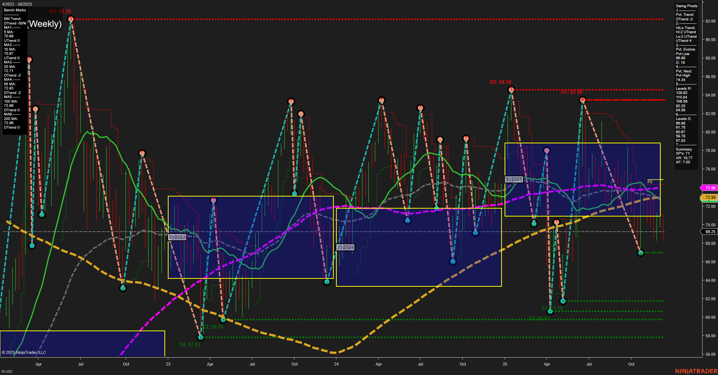Click the purple pivot dot inside the 2025 box
Image resolution: width=718 pixels, height=375 pixels.
pos(546,150)
